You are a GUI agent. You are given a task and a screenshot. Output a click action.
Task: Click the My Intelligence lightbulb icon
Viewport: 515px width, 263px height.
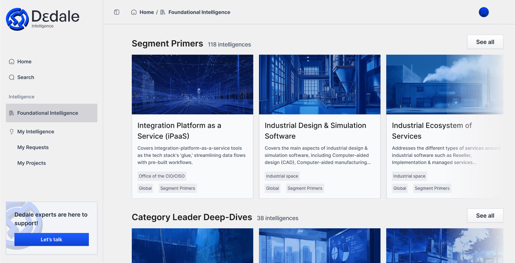click(x=12, y=132)
